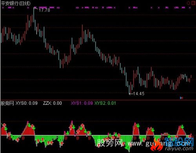Click the XYS0: 0.09 indicator value
Image resolution: width=196 pixels, height=153 pixels.
(27, 103)
